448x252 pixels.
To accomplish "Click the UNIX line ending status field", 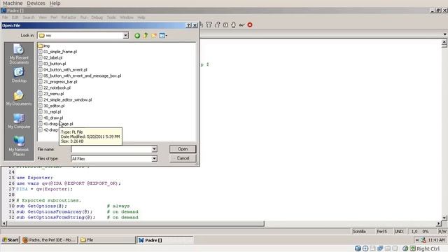I will click(400, 232).
